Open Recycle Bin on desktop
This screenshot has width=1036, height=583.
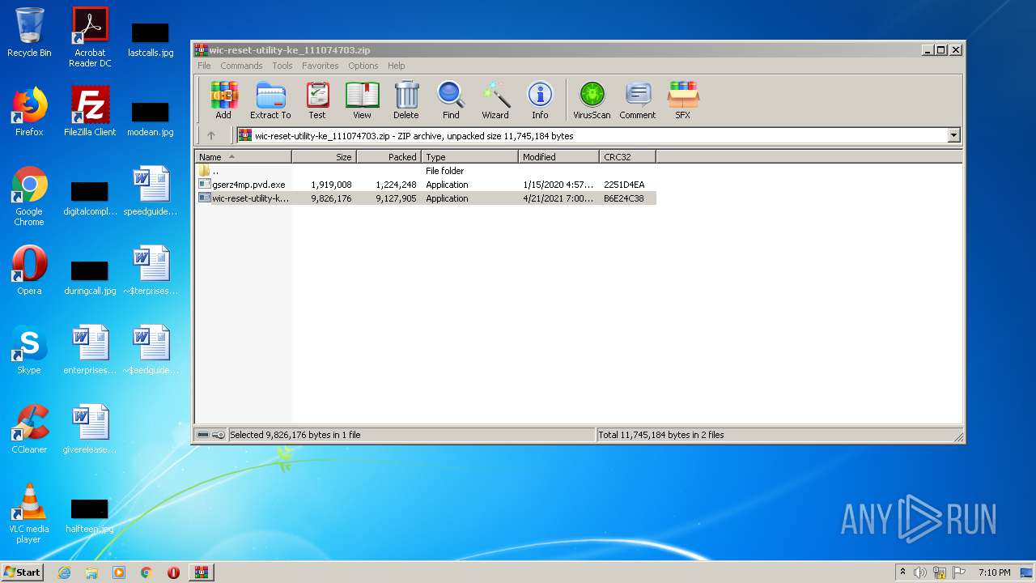pyautogui.click(x=29, y=32)
